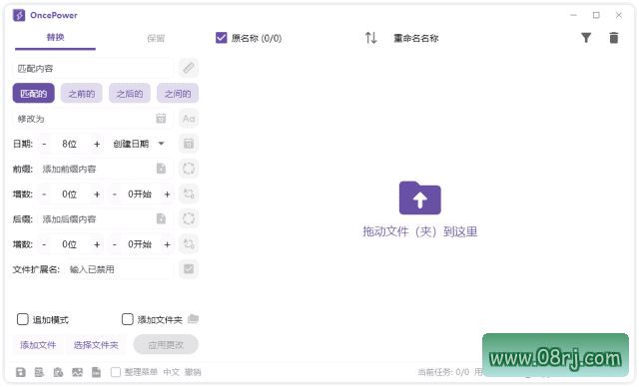
Task: Decrease 0位 digits in prefix 增数 row
Action: click(44, 194)
